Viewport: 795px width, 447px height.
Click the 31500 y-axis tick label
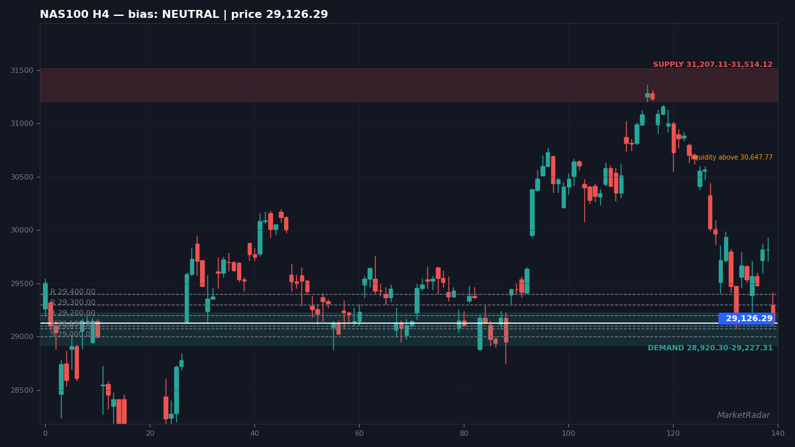click(21, 70)
